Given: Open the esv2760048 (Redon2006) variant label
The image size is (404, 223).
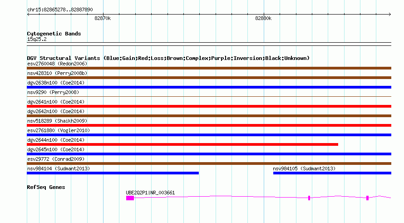Looking at the screenshot, I should click(57, 64).
